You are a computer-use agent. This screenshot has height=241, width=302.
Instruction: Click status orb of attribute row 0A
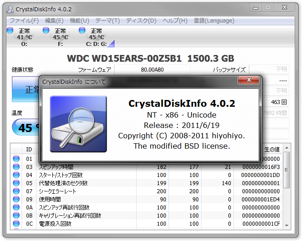[16, 207]
